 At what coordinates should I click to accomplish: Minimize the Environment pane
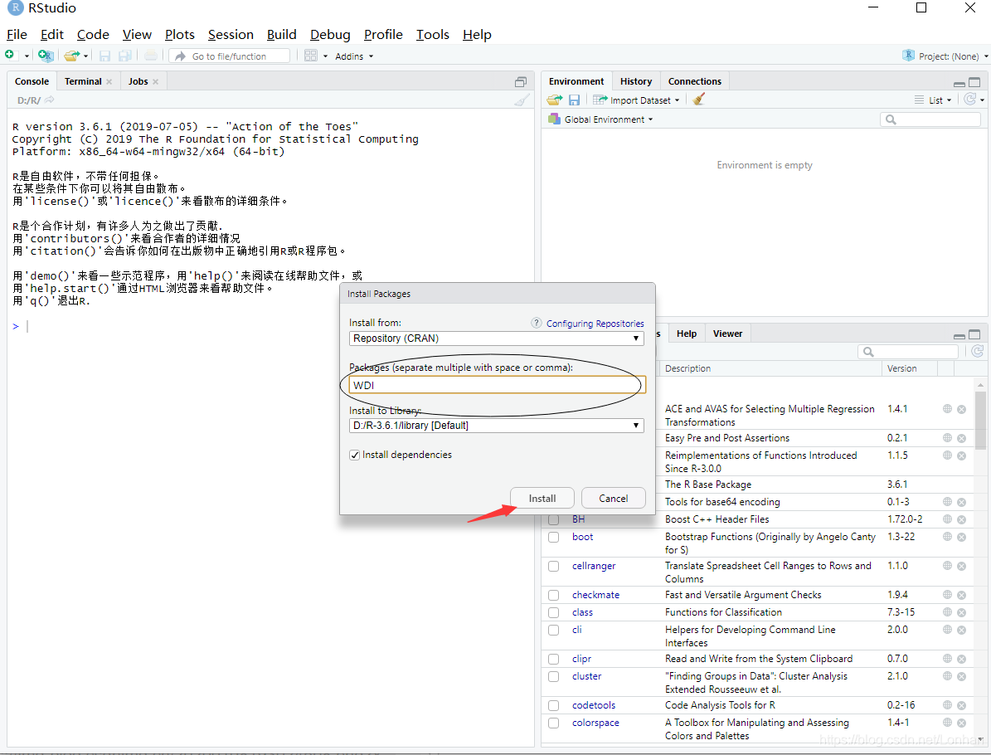point(959,84)
